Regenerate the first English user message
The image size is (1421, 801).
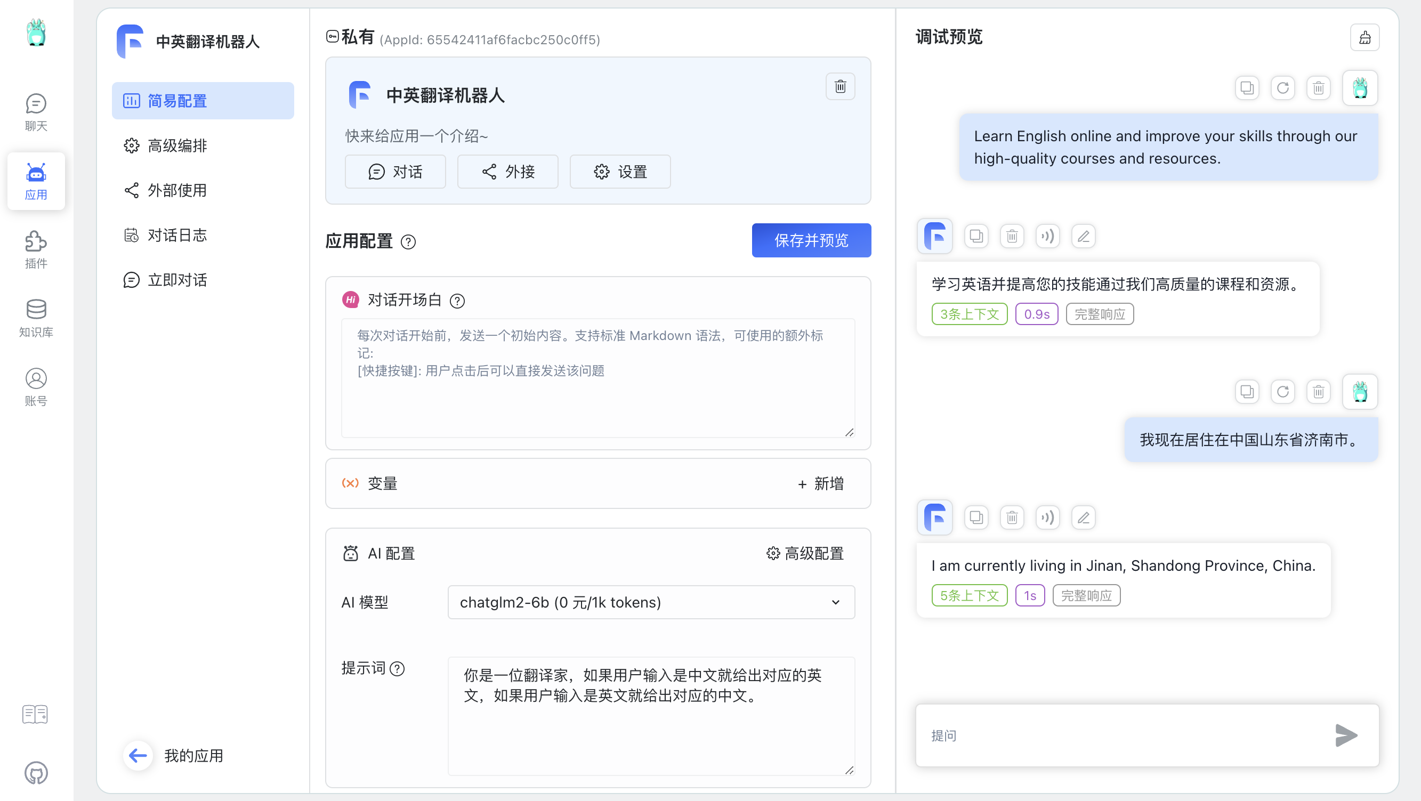click(x=1282, y=88)
